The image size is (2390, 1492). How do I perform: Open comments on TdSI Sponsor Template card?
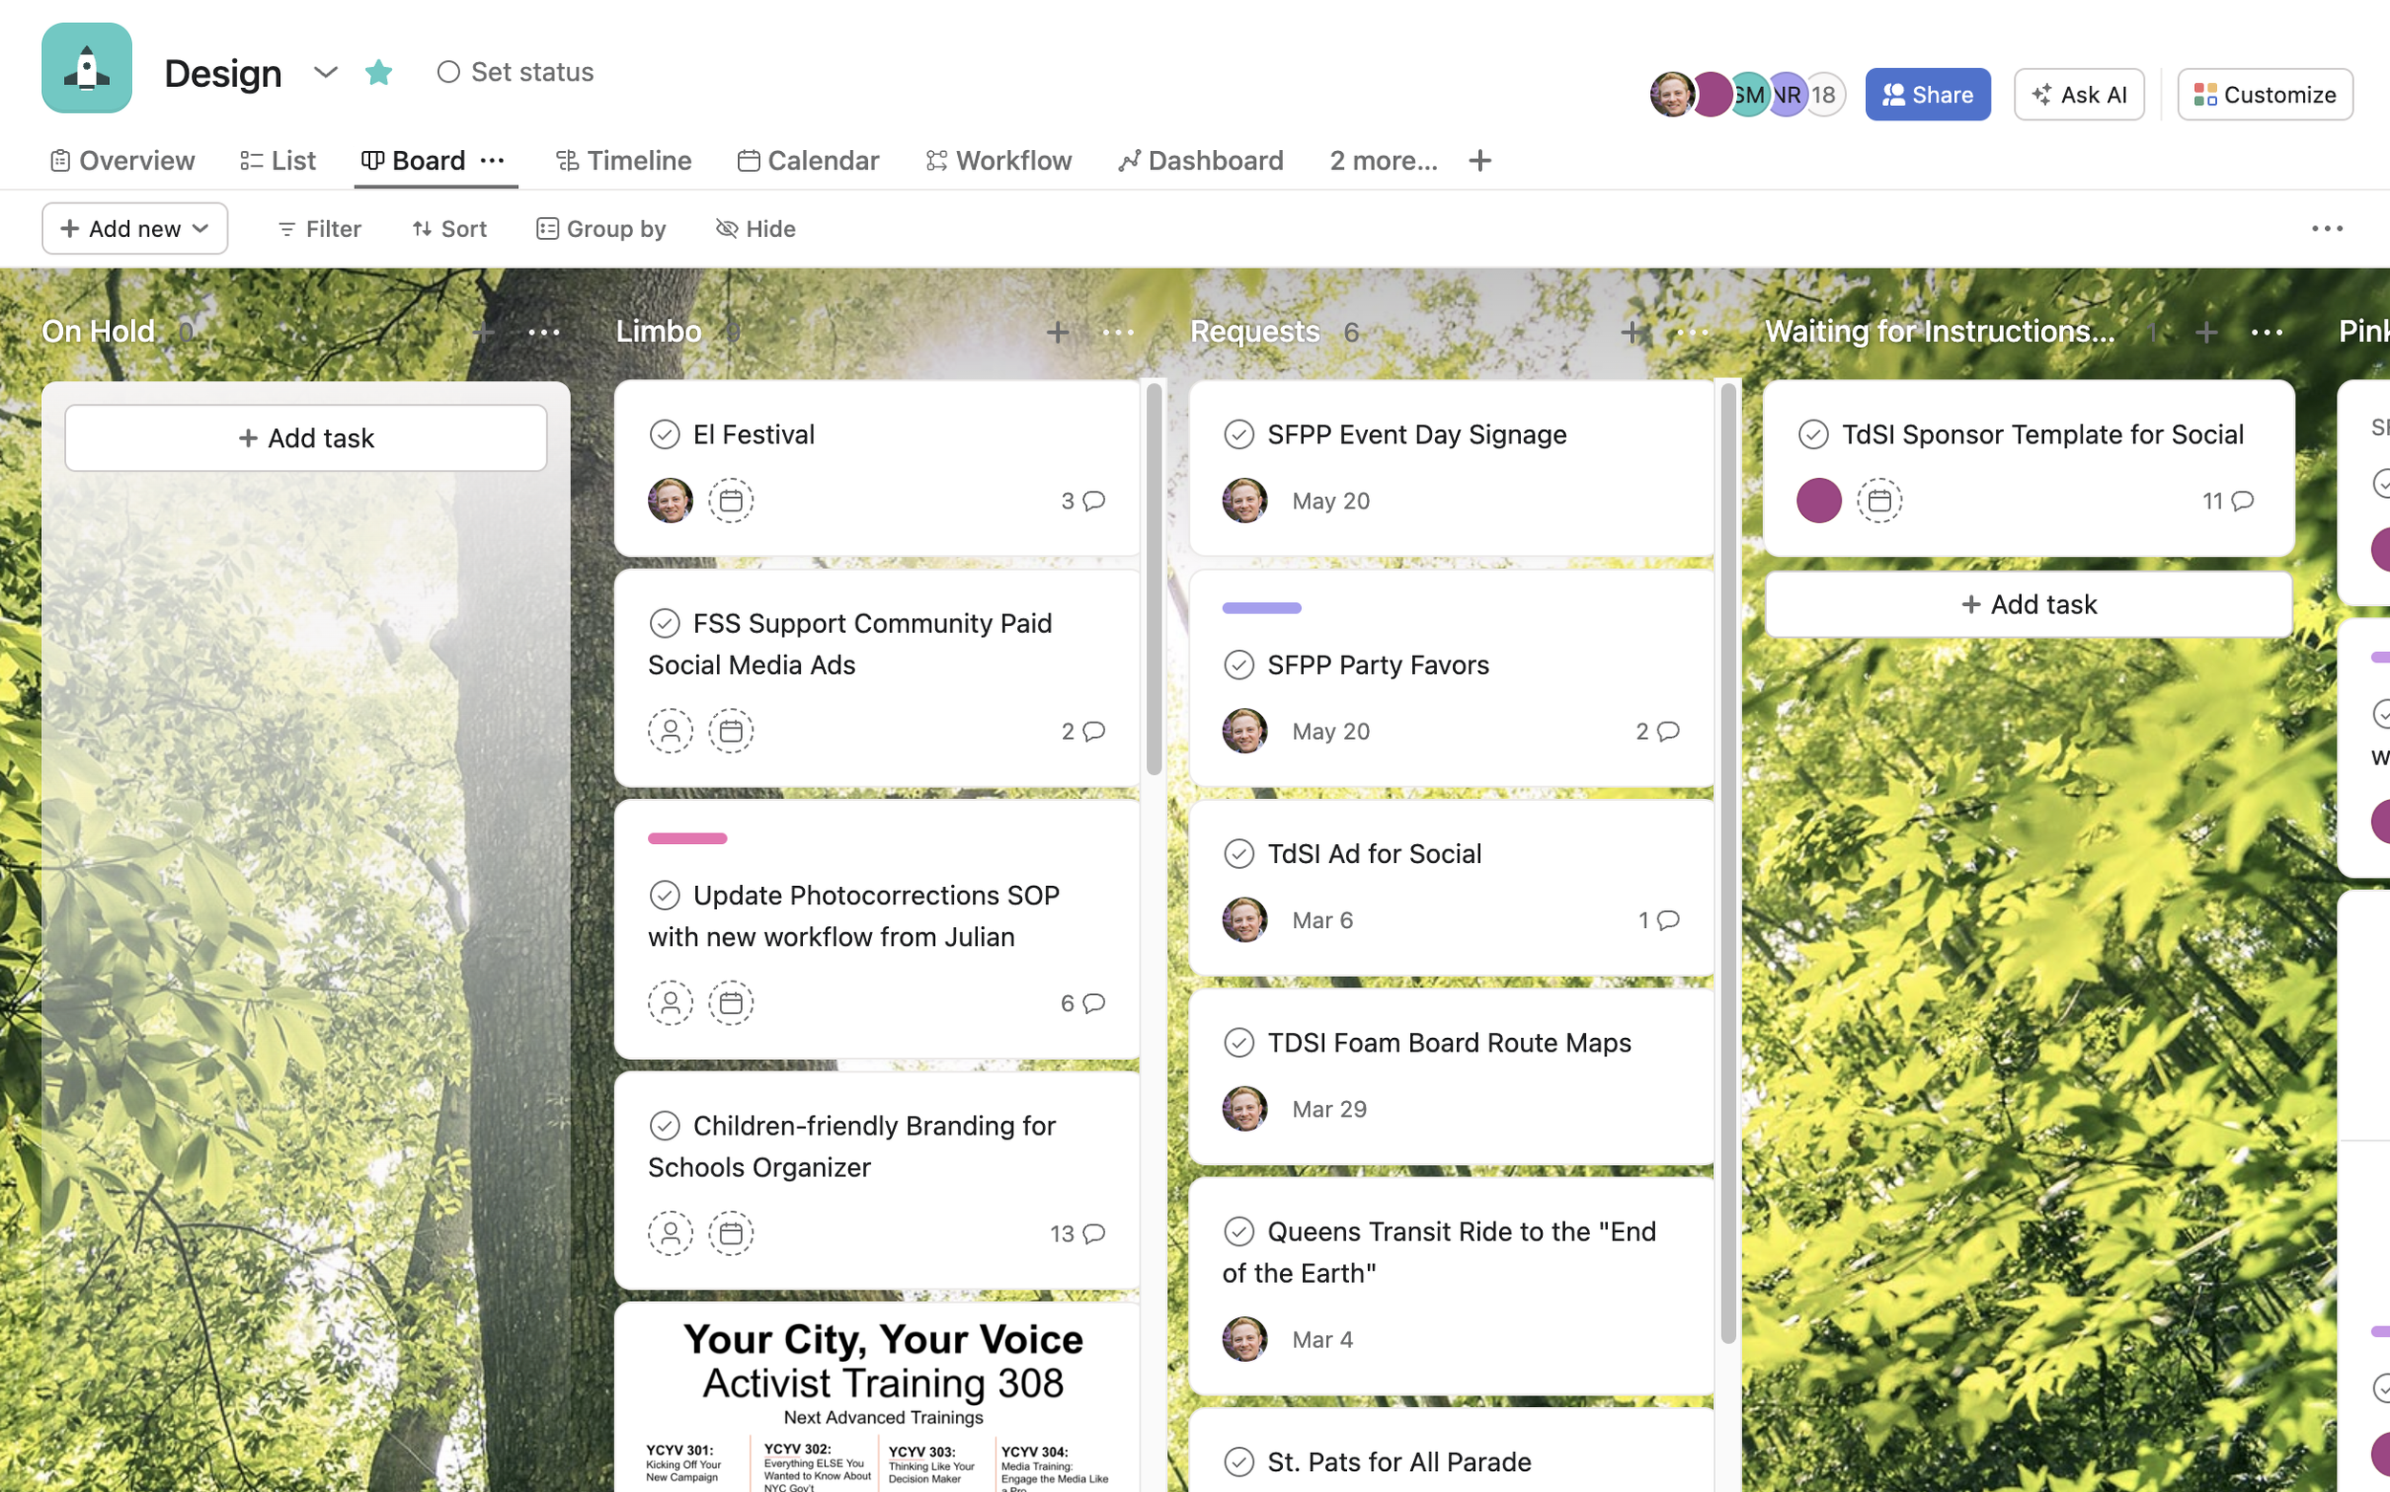tap(2228, 500)
